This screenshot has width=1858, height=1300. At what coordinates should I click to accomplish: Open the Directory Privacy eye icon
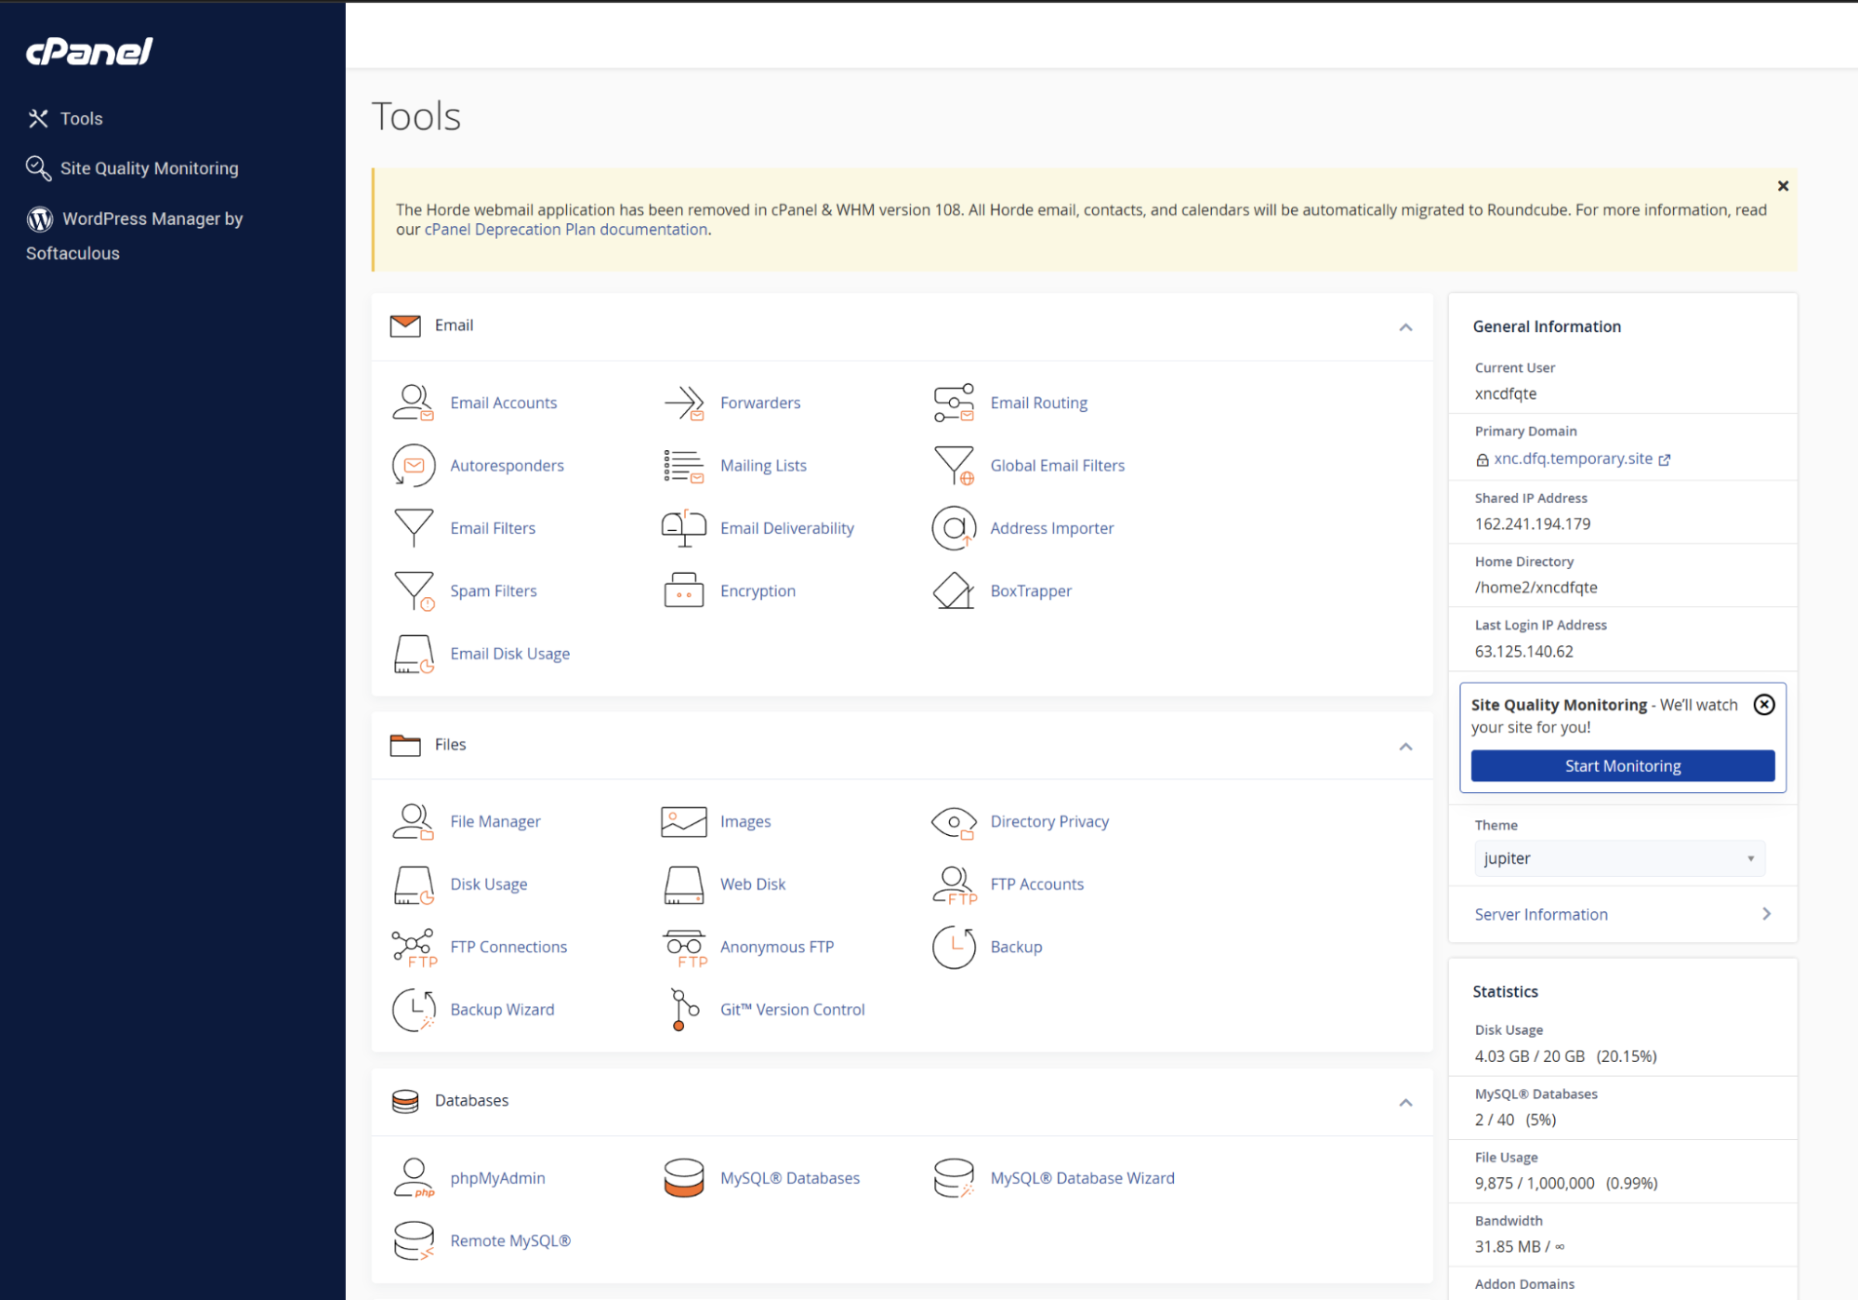point(954,821)
